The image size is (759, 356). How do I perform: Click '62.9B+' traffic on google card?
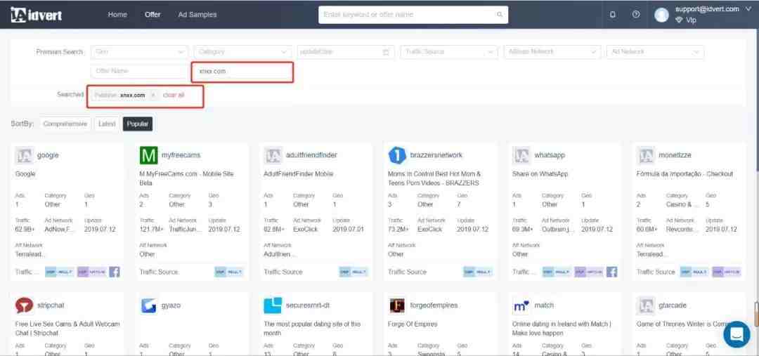pyautogui.click(x=25, y=229)
